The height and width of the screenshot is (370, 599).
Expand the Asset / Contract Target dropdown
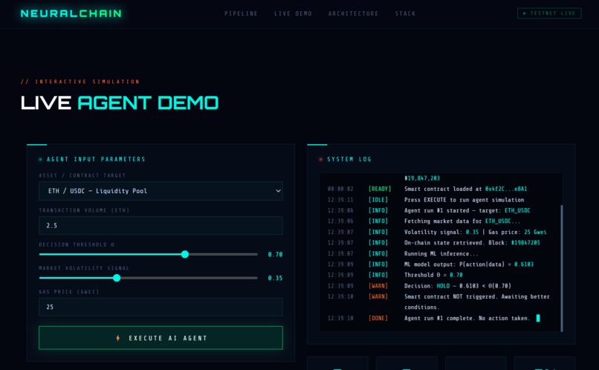(x=161, y=191)
